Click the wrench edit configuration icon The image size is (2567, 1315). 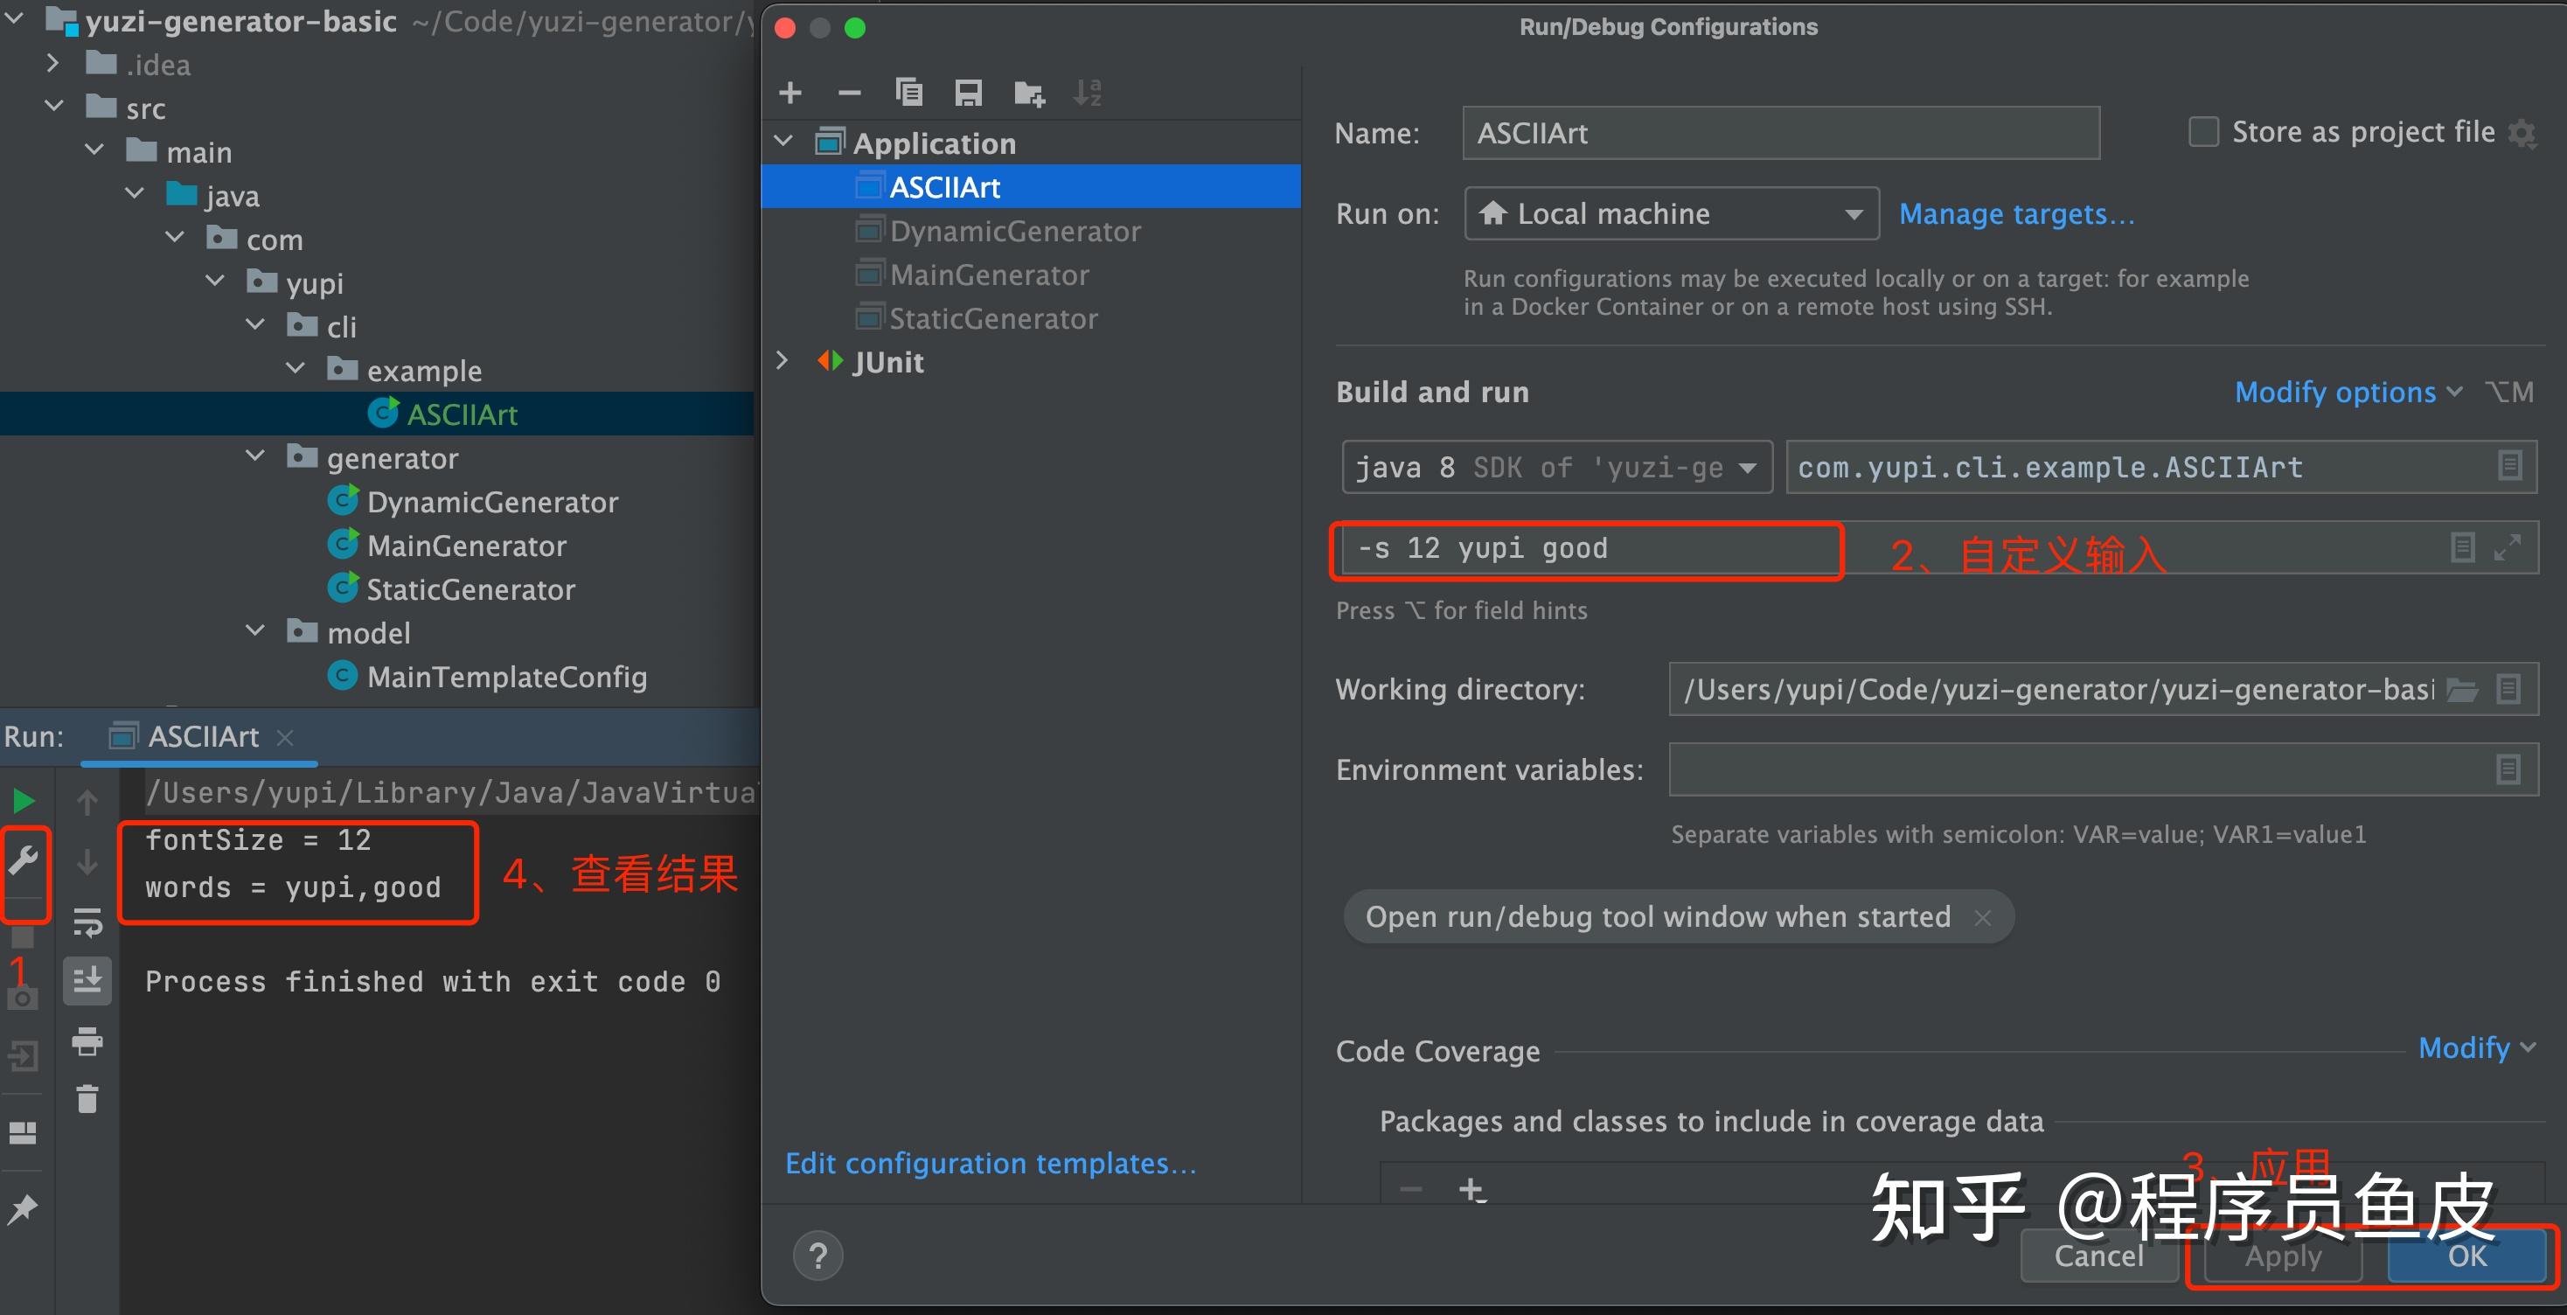[x=24, y=859]
